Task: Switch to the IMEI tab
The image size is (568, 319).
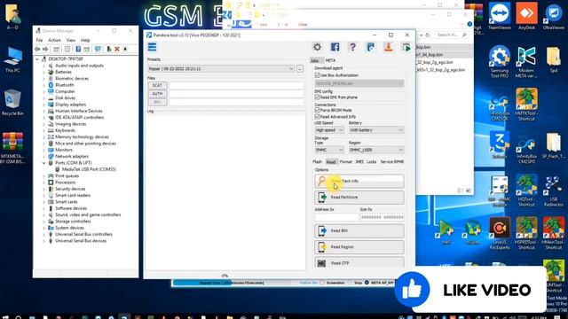Action: click(359, 161)
